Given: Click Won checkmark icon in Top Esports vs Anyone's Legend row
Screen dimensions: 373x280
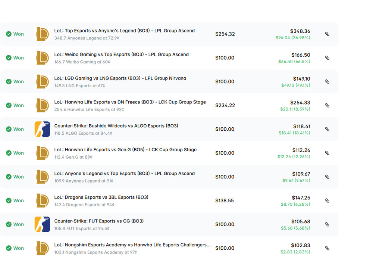Looking at the screenshot, I should pos(9,34).
